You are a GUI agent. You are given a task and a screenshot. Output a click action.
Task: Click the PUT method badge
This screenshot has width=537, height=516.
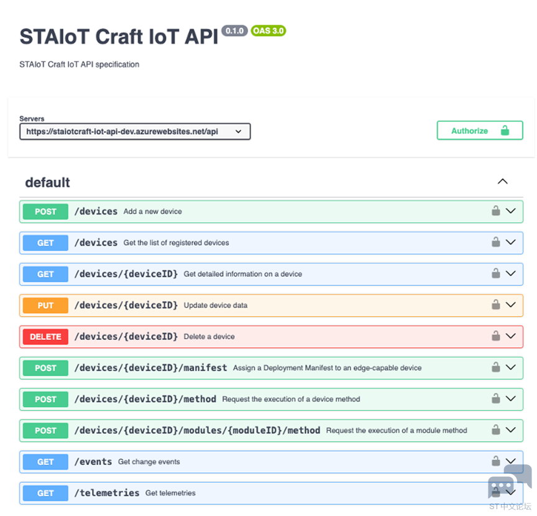pos(45,305)
